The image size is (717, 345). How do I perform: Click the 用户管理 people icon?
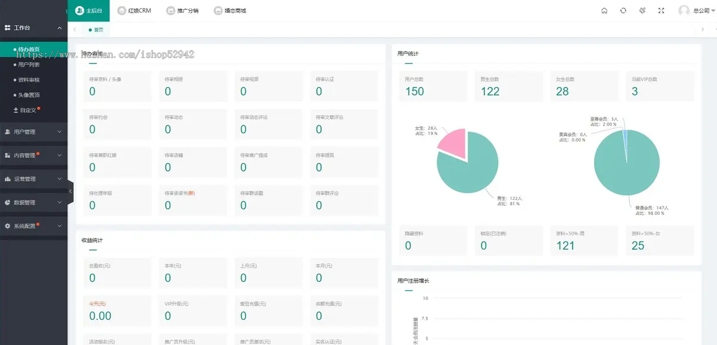click(7, 132)
